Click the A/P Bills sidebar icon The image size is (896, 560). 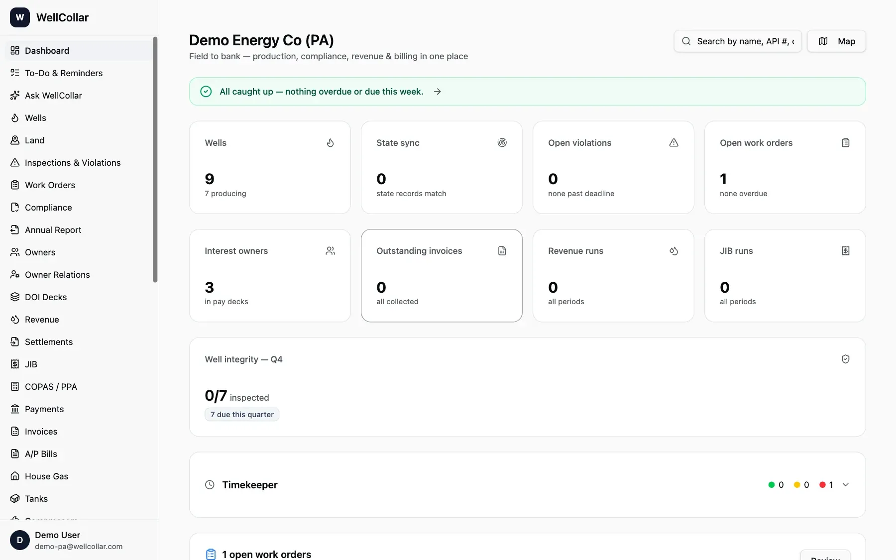pos(15,454)
